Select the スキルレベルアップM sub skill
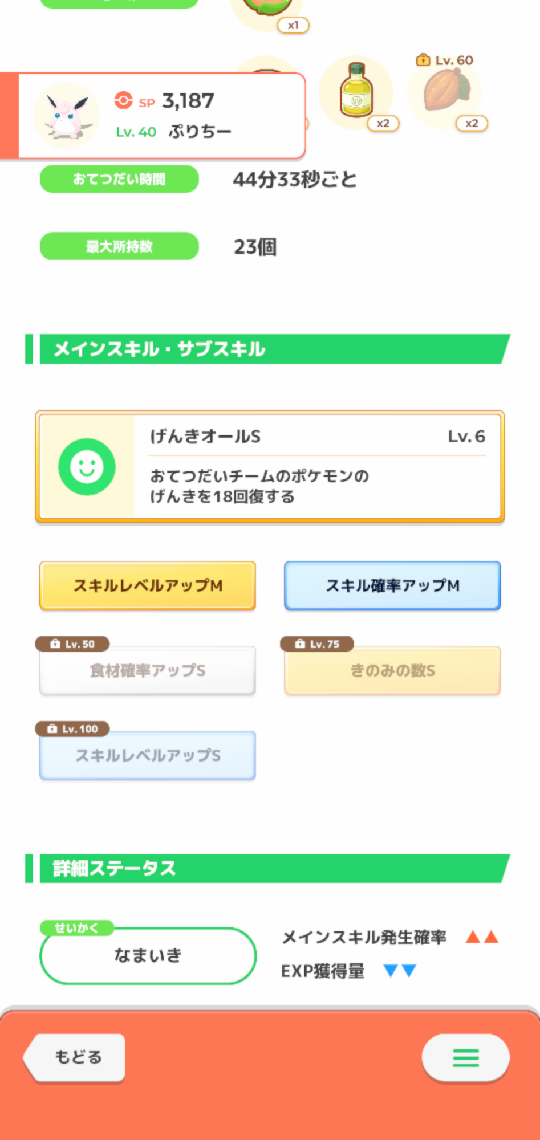Viewport: 540px width, 1140px height. [147, 585]
